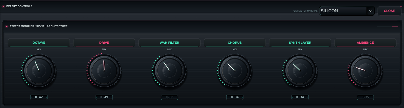The image size is (404, 108).
Task: Select the Wah Filter mix value field 0.38
Action: (x=170, y=97)
